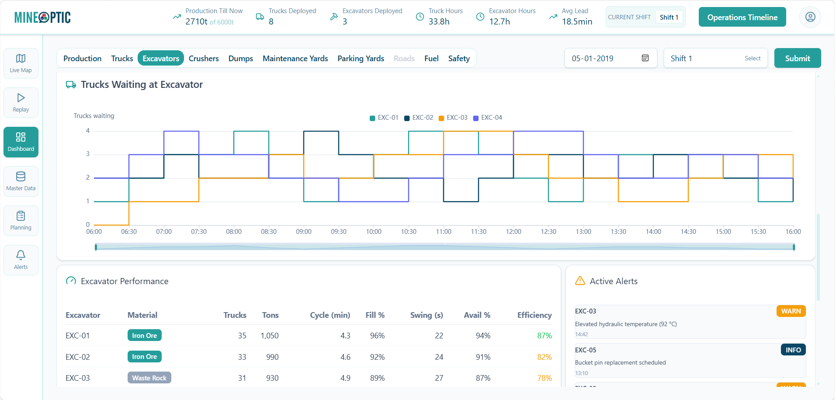This screenshot has width=836, height=400.
Task: Click the left handle of chart zoom slider
Action: point(96,247)
